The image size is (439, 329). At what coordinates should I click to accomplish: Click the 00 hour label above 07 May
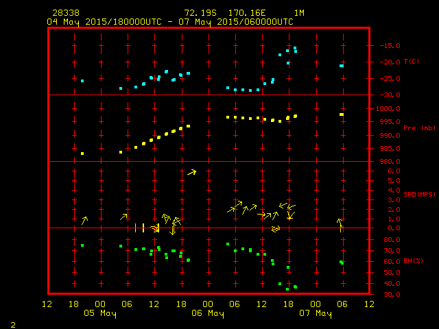coord(316,304)
